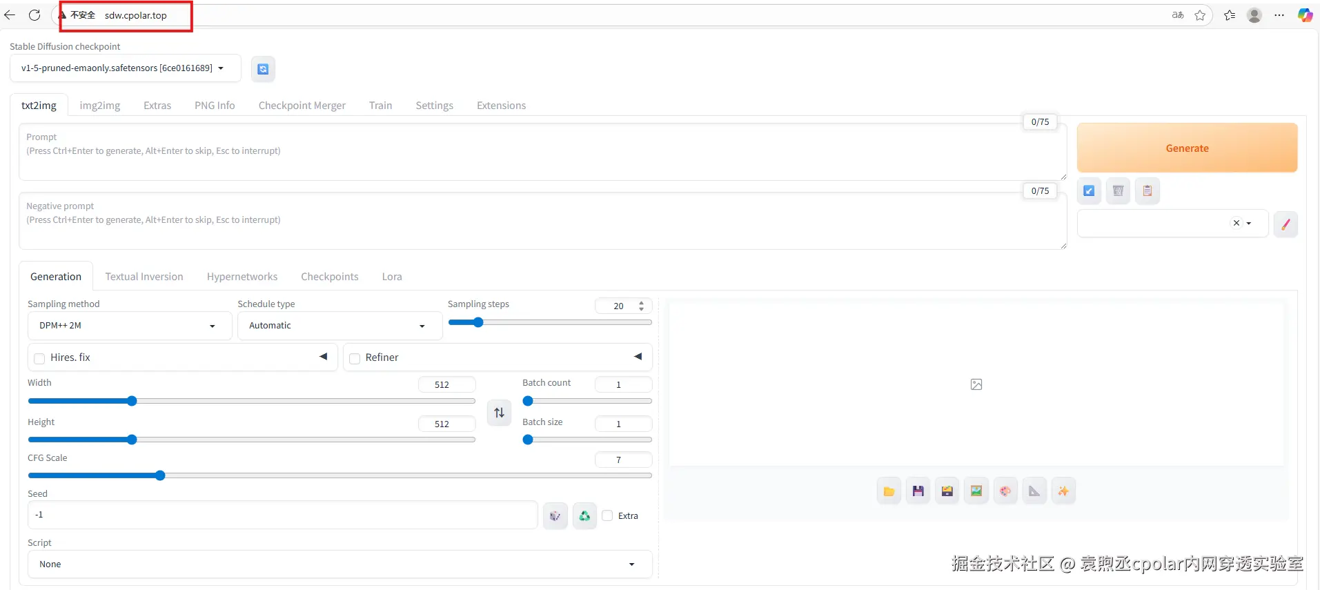Open the Lora sub-tab
1320x590 pixels.
392,277
